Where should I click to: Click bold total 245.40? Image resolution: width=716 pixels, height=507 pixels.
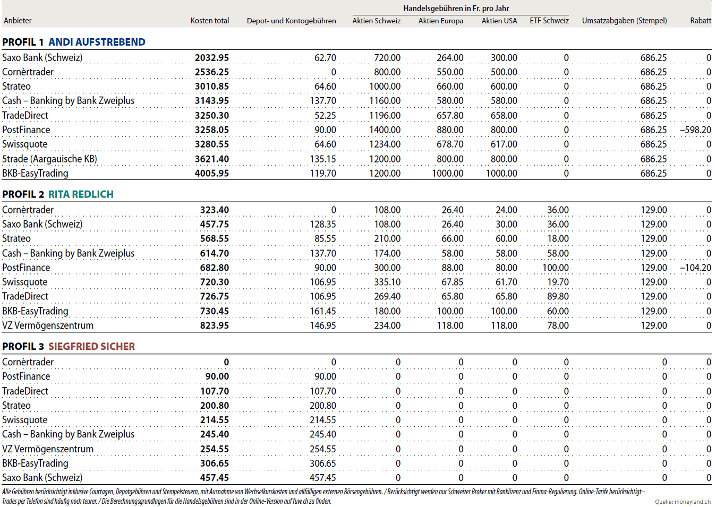[215, 435]
